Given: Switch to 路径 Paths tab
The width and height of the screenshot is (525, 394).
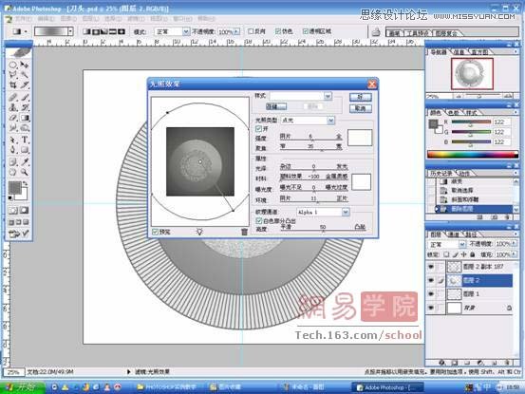Looking at the screenshot, I should pyautogui.click(x=471, y=234).
